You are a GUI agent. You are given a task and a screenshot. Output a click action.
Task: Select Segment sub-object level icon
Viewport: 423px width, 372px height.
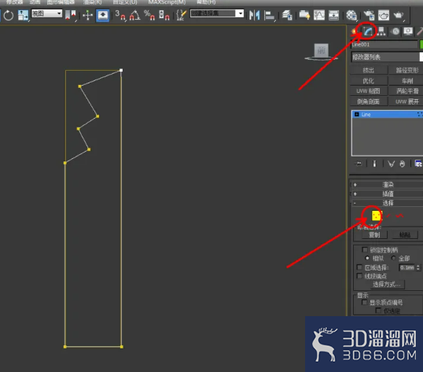click(388, 215)
